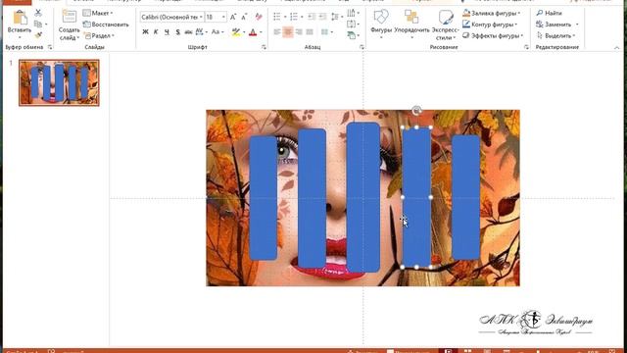627x353 pixels.
Task: Open Буфер обмена dialog launcher
Action: point(50,47)
